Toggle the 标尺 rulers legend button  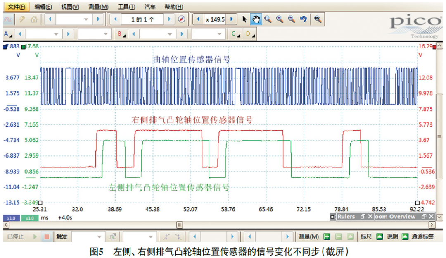pos(372,236)
